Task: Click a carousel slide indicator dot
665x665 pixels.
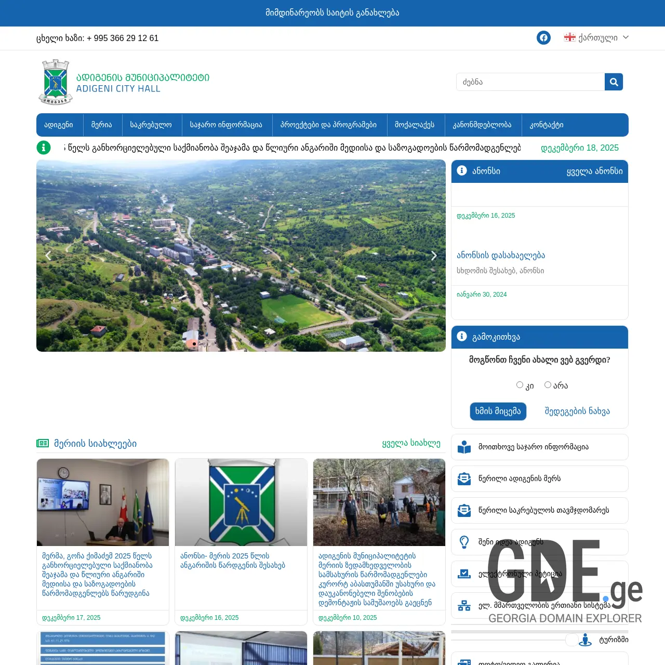Action: pyautogui.click(x=193, y=343)
